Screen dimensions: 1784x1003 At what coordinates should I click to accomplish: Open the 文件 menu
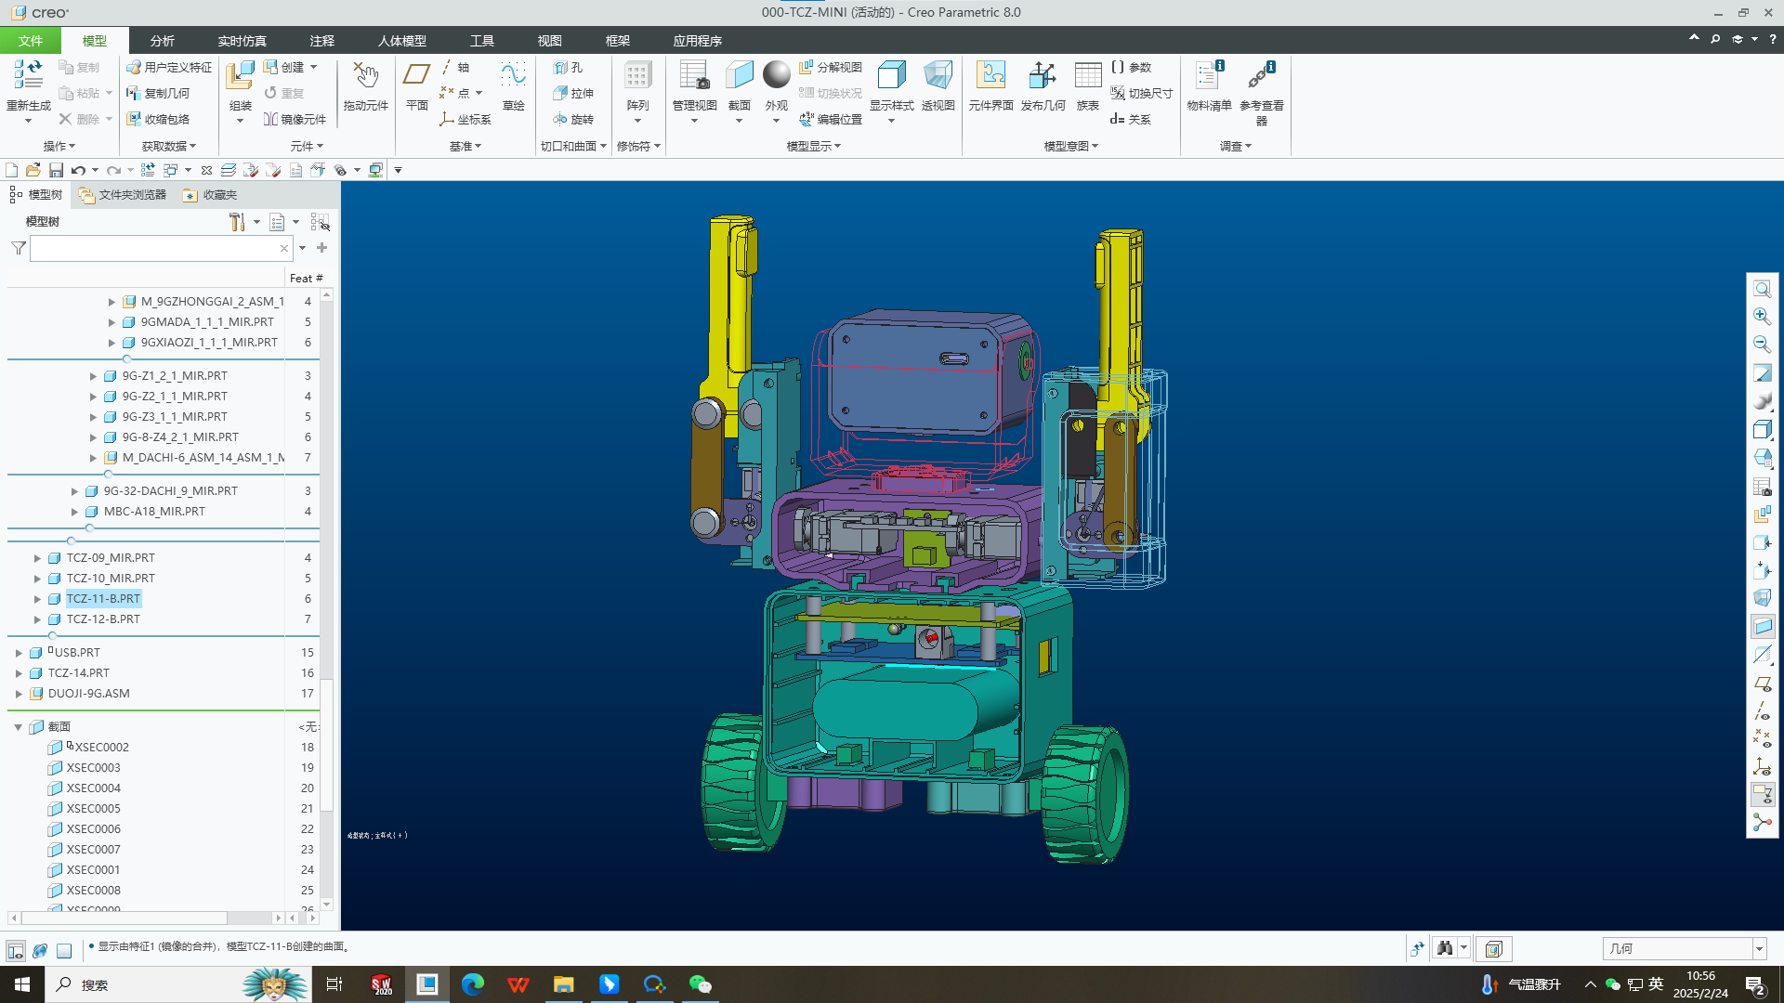click(31, 41)
